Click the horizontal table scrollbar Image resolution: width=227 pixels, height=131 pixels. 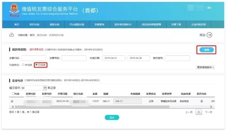tap(92, 107)
